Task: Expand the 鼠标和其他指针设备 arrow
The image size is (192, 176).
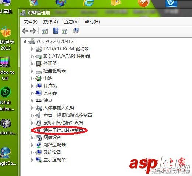Action: [32, 123]
